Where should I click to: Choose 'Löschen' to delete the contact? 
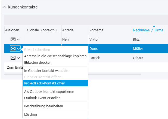30,115
